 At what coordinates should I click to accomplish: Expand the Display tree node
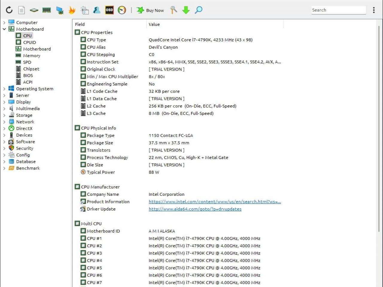[x=4, y=102]
